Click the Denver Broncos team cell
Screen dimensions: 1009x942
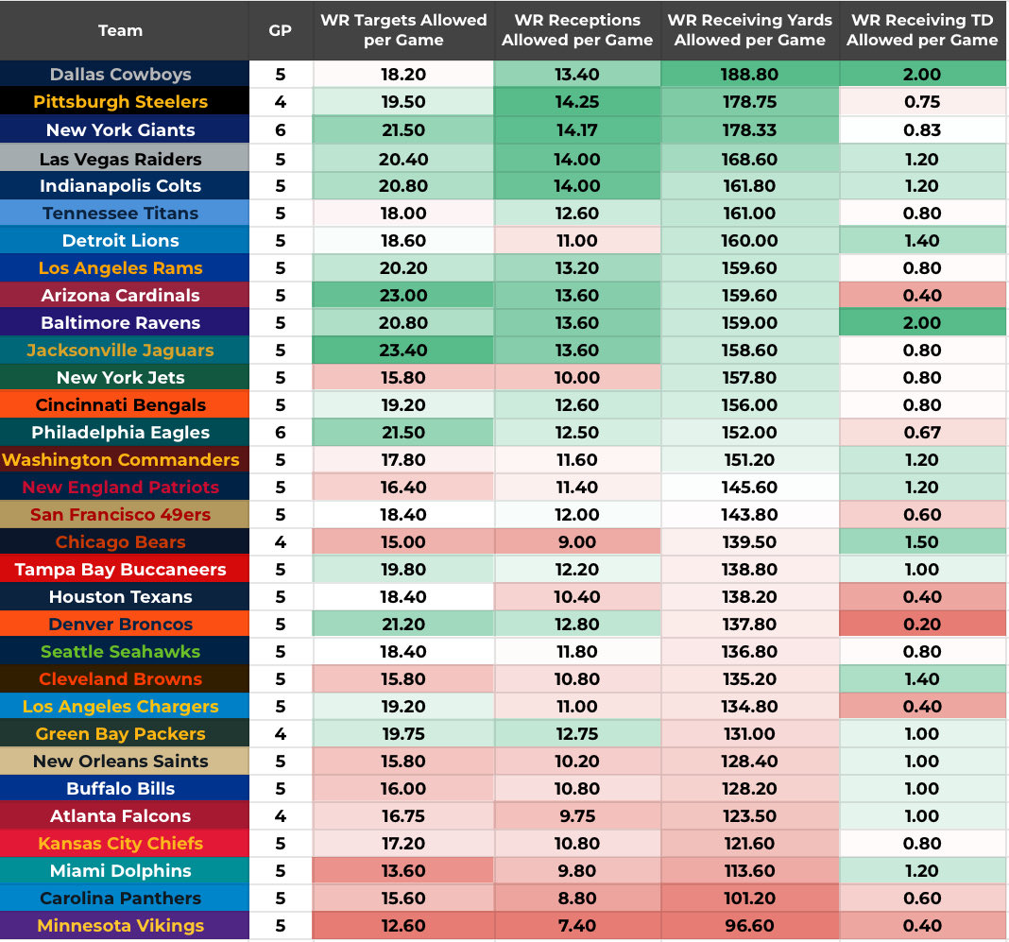tap(124, 625)
